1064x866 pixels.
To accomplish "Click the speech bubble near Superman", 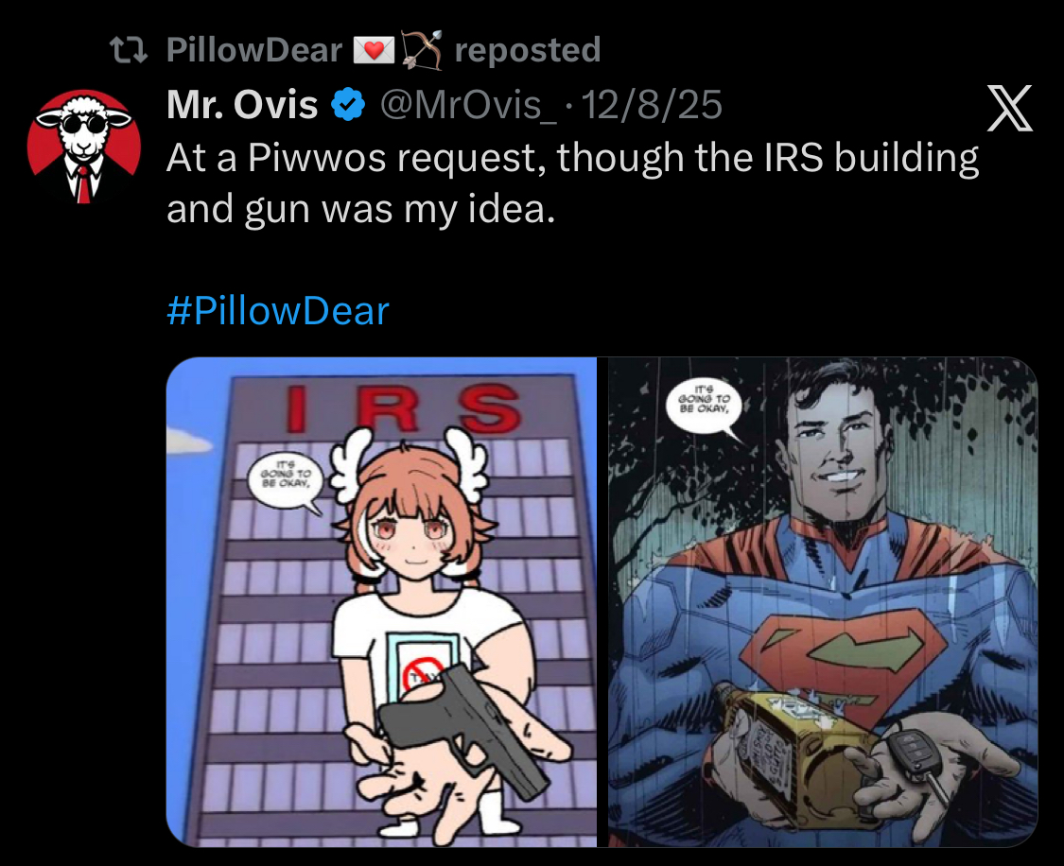I will coord(705,409).
